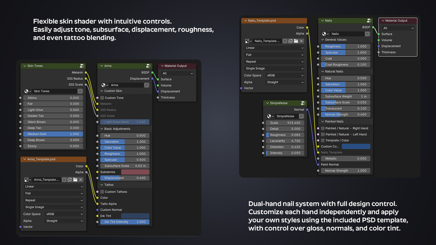The width and height of the screenshot is (436, 245).
Task: Click the Surface input socket on Nails Material Output
Action: [379, 34]
